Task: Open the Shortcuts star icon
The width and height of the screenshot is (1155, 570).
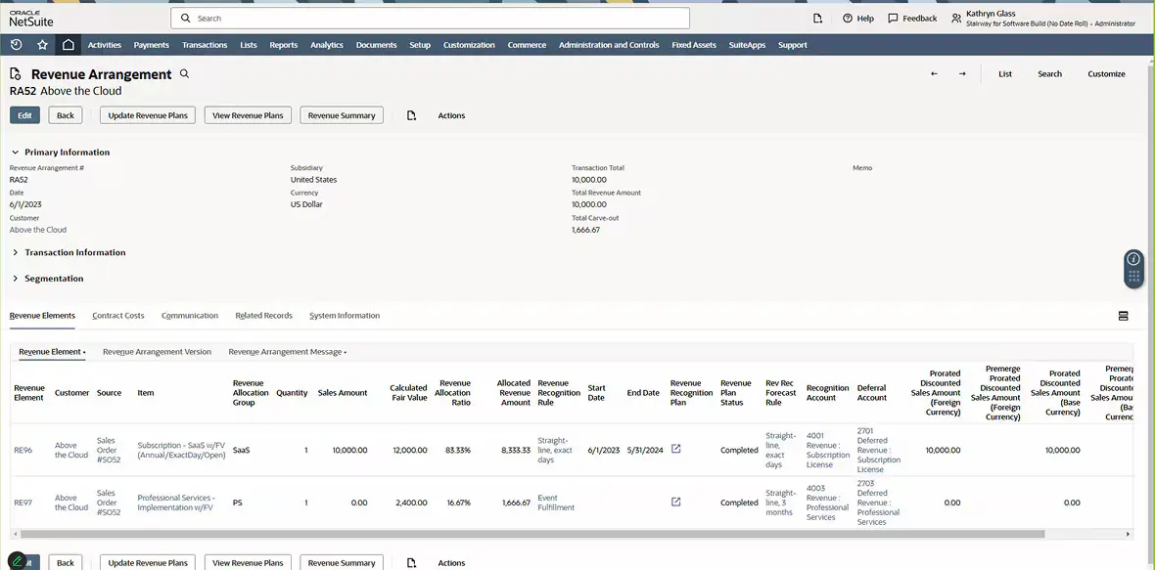Action: (x=40, y=44)
